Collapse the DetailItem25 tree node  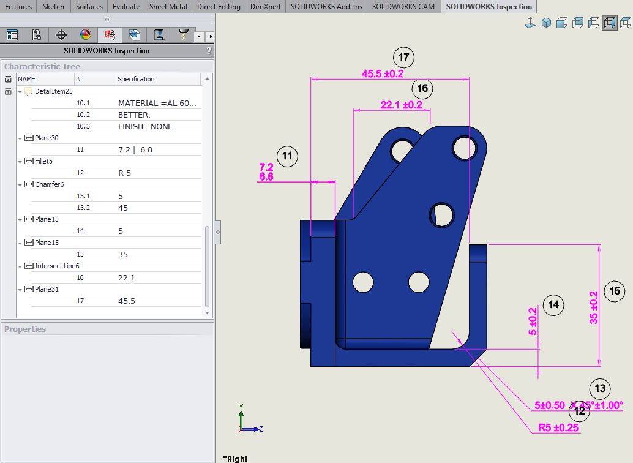(20, 92)
